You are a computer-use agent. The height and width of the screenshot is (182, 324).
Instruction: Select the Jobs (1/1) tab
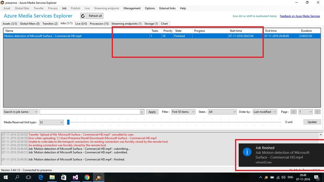click(66, 23)
